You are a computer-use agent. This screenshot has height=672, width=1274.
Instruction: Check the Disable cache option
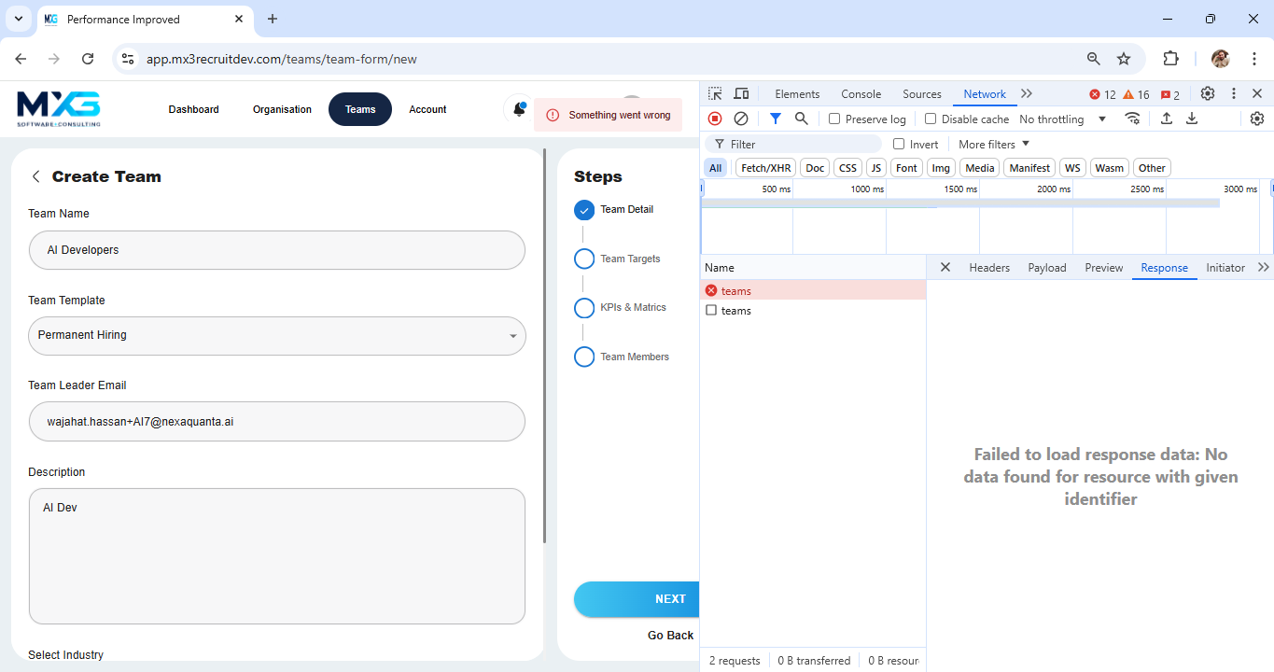point(931,119)
